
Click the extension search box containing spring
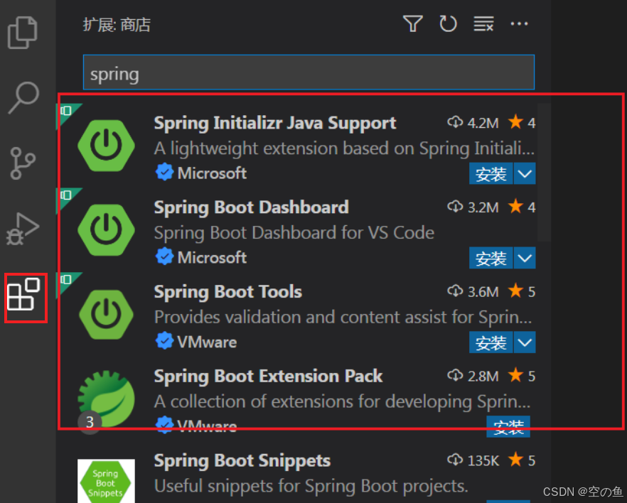(x=309, y=72)
